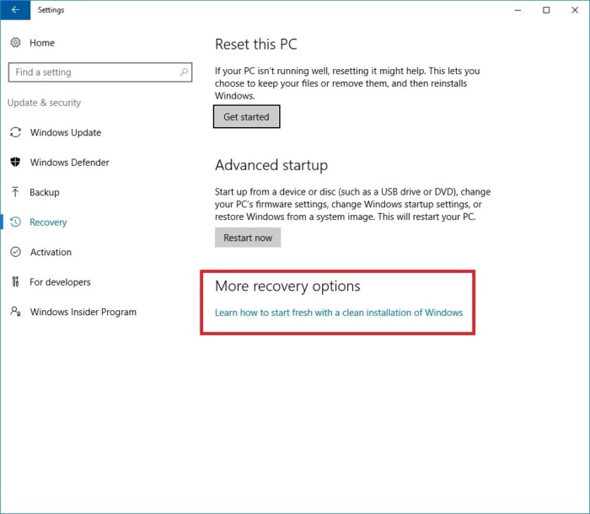The image size is (590, 514).
Task: Select the Recovery section label
Action: [x=48, y=222]
